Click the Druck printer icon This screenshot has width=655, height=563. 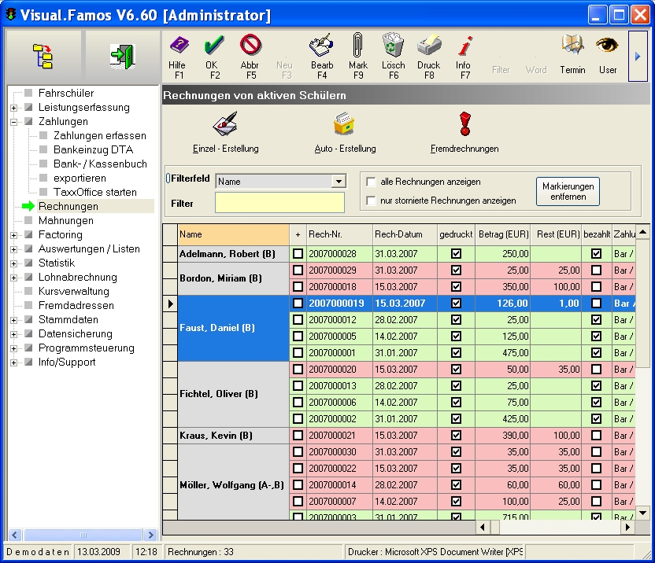[x=428, y=46]
